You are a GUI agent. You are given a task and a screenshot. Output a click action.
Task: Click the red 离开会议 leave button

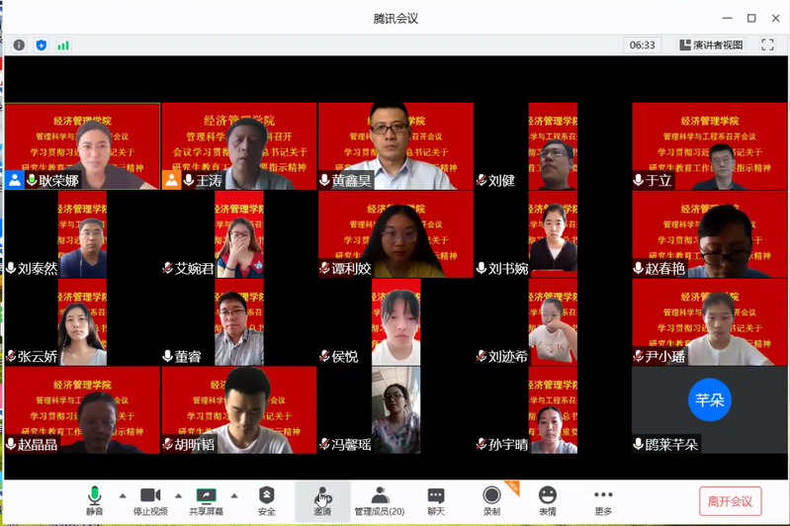click(730, 501)
